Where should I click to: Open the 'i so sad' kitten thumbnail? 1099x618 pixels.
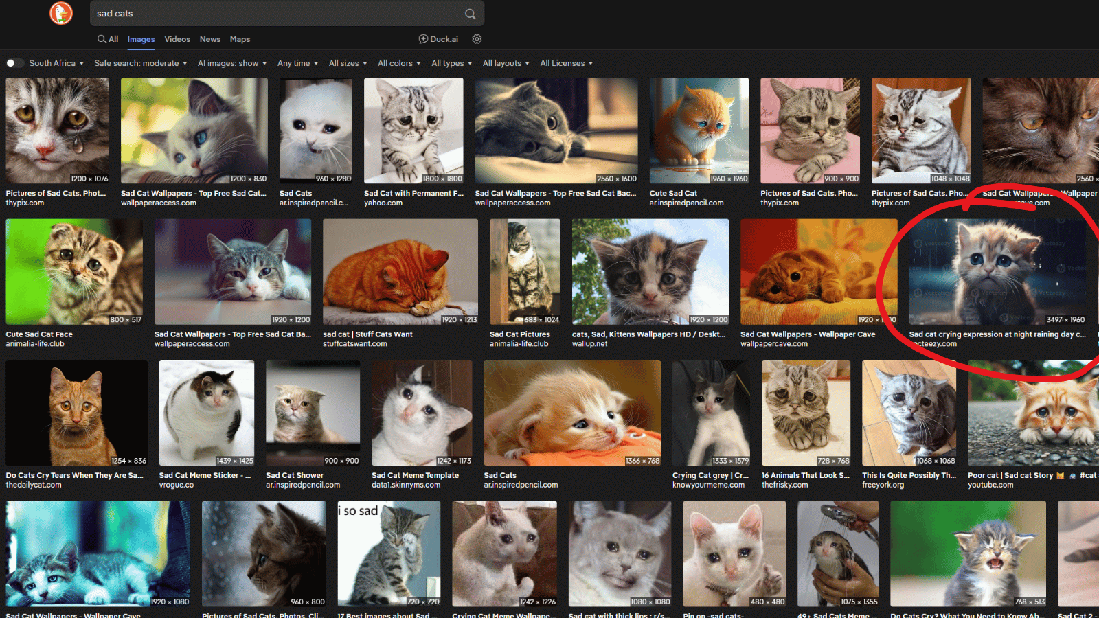(388, 553)
